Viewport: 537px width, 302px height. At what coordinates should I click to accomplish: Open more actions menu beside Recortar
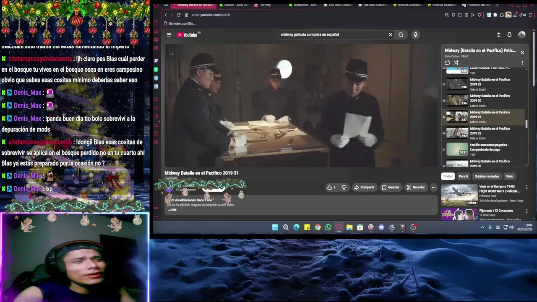click(x=433, y=187)
